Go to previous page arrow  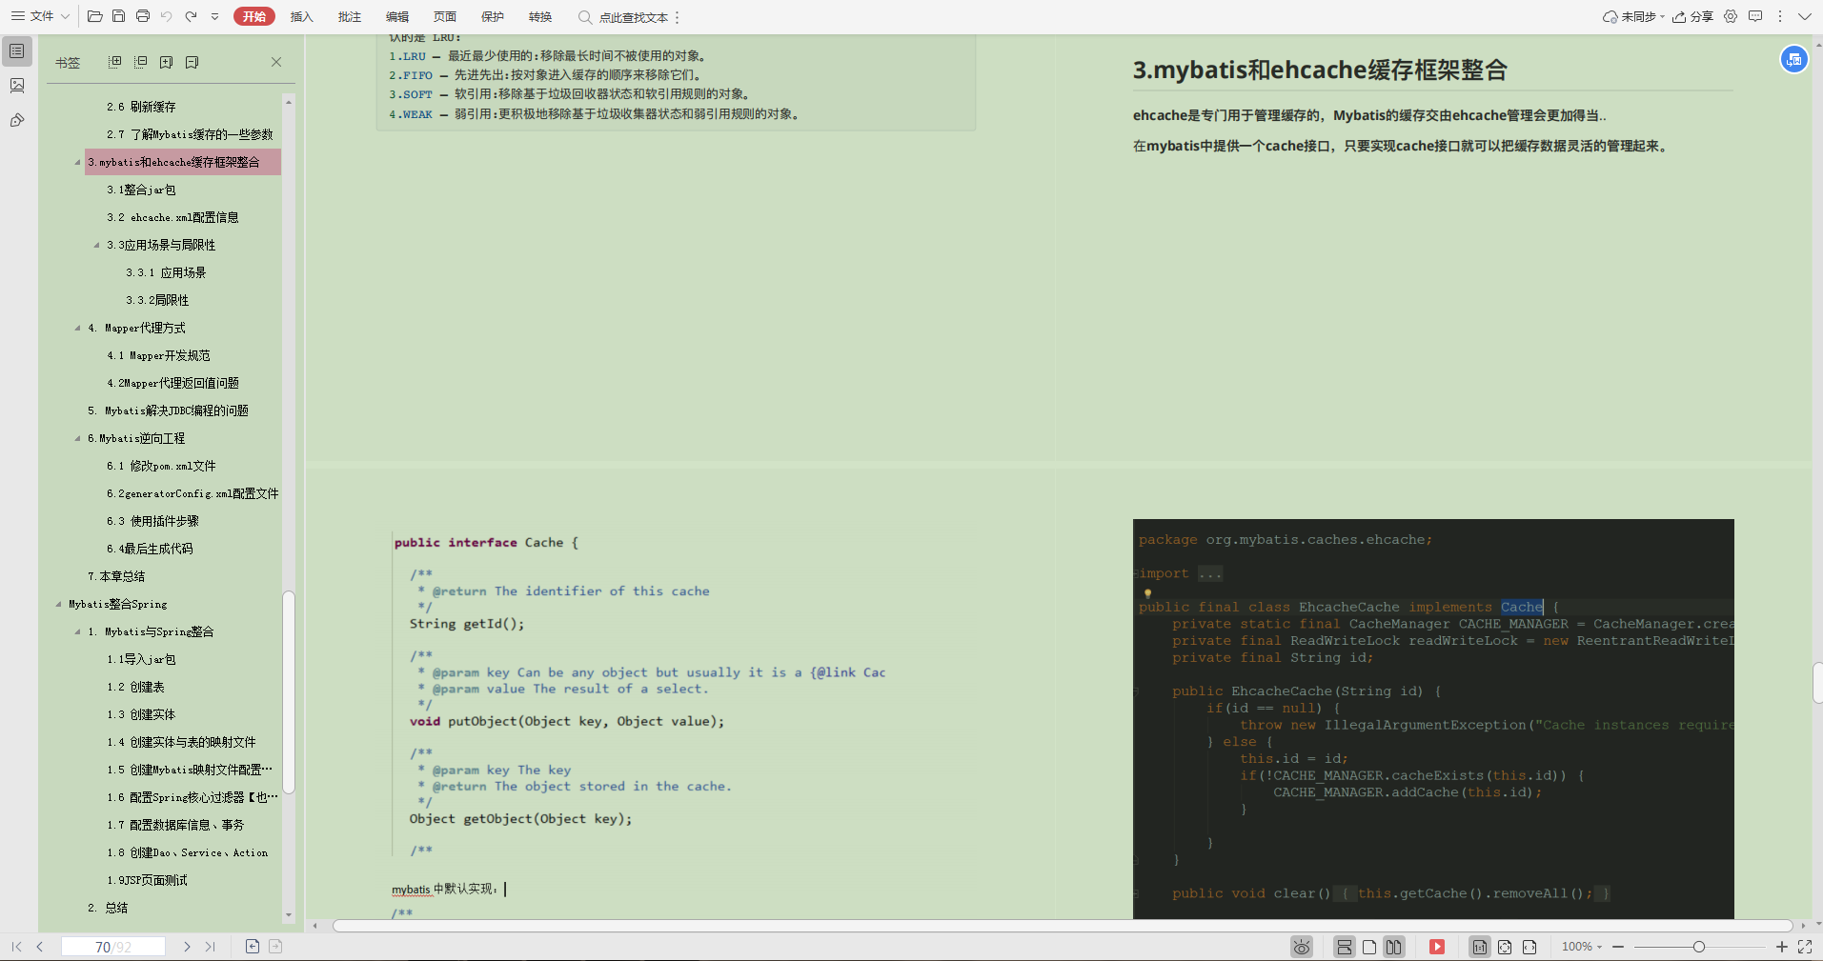tap(40, 947)
